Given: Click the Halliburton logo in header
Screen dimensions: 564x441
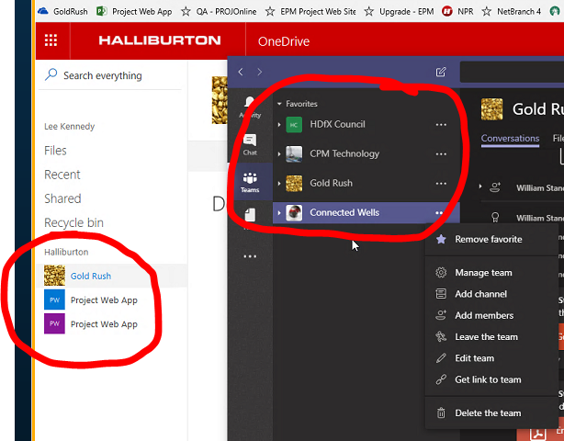Looking at the screenshot, I should coord(160,40).
